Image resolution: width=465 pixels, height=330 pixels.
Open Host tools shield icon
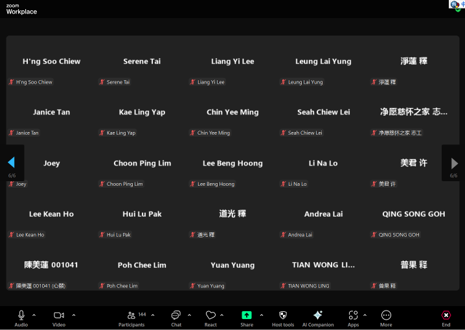coord(283,315)
